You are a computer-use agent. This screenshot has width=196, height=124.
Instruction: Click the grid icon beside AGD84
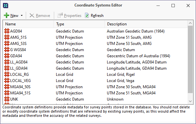coord(7,31)
